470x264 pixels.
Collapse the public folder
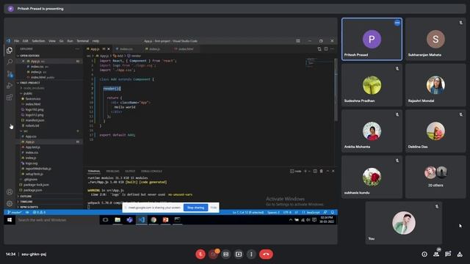[28, 93]
